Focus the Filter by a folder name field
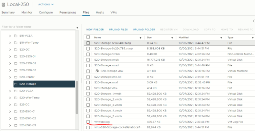Screen dimensions: 255x131 click(x=38, y=27)
